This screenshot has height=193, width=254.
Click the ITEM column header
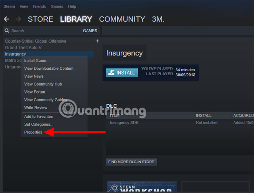(115, 115)
